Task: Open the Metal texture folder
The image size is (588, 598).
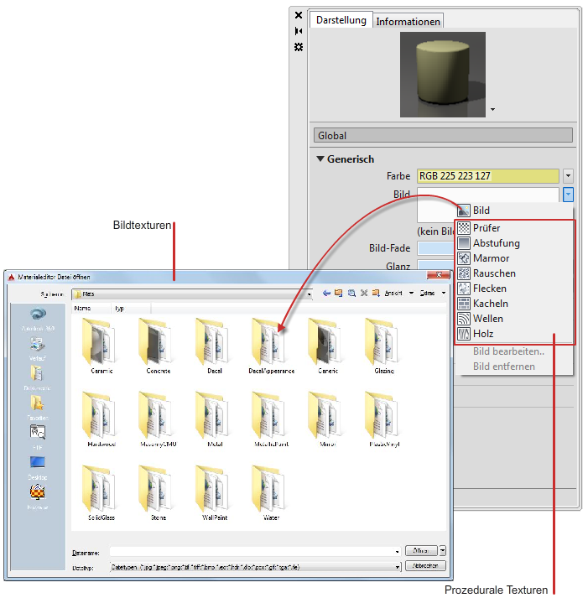Action: pyautogui.click(x=214, y=419)
